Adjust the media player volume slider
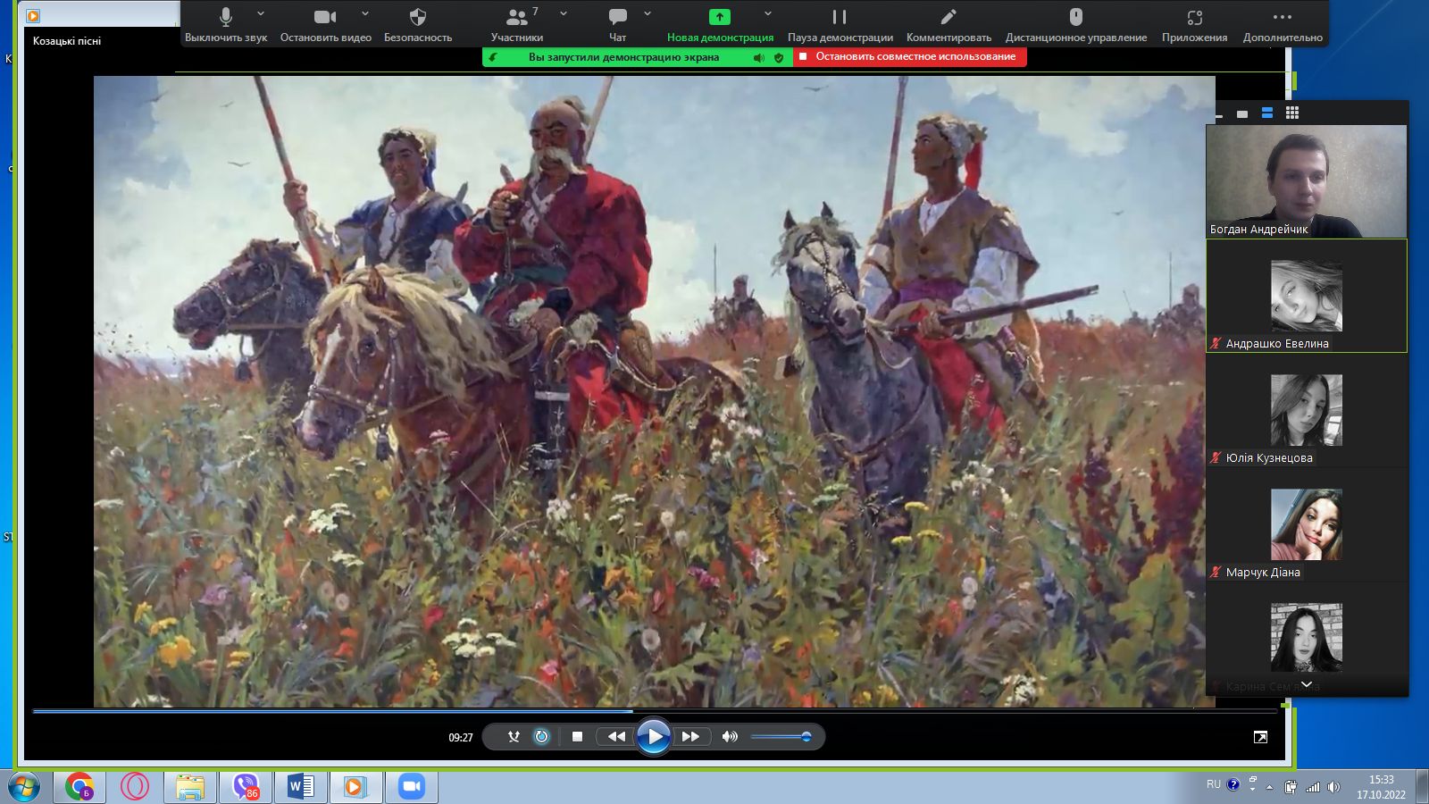Image resolution: width=1429 pixels, height=804 pixels. click(781, 737)
